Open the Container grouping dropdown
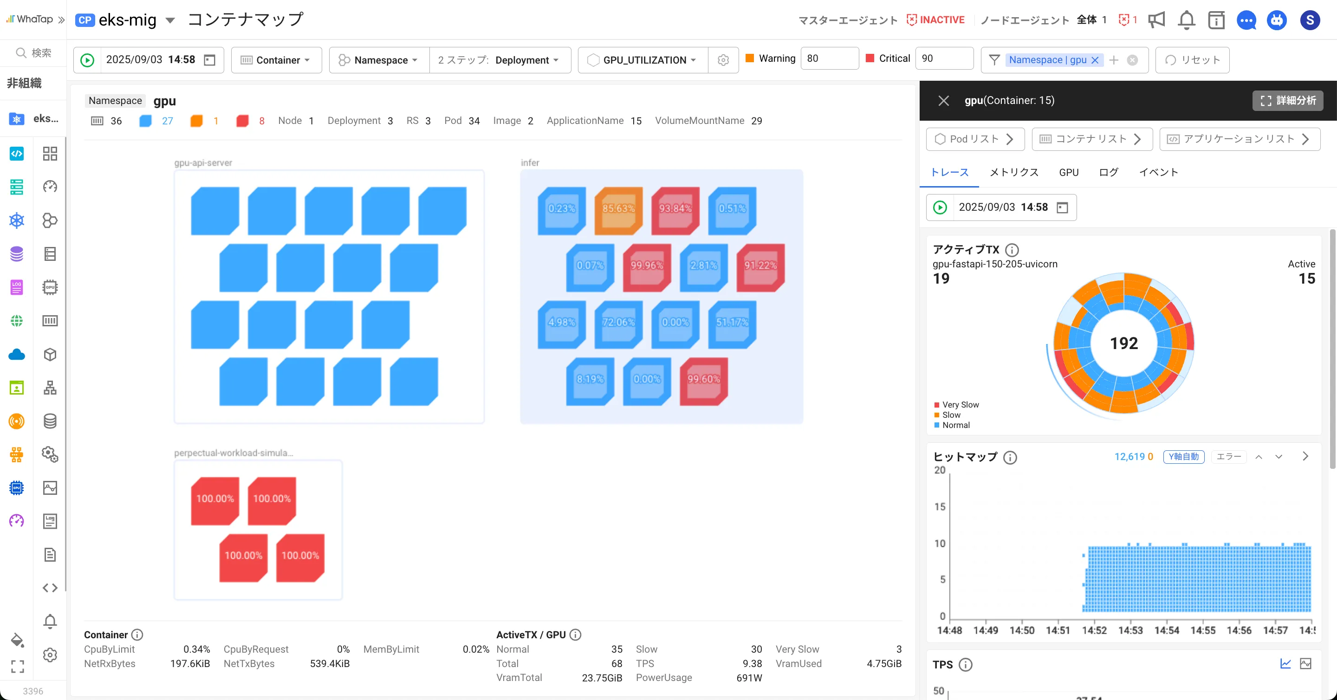The height and width of the screenshot is (700, 1337). [276, 60]
